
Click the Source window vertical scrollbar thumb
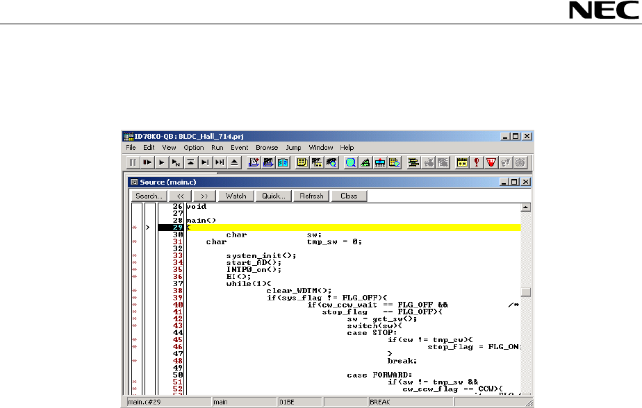(526, 292)
